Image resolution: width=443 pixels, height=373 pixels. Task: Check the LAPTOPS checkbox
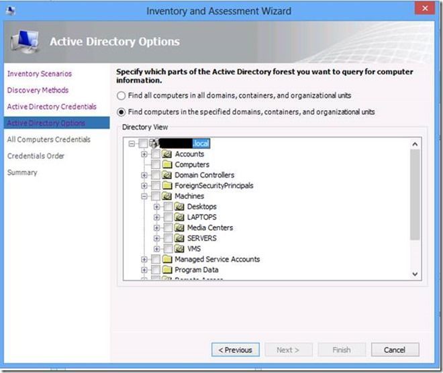click(168, 217)
